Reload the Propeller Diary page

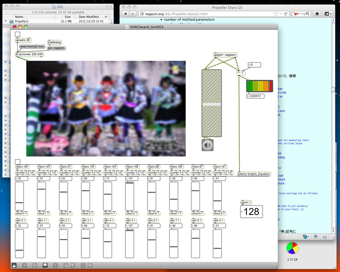[286, 14]
